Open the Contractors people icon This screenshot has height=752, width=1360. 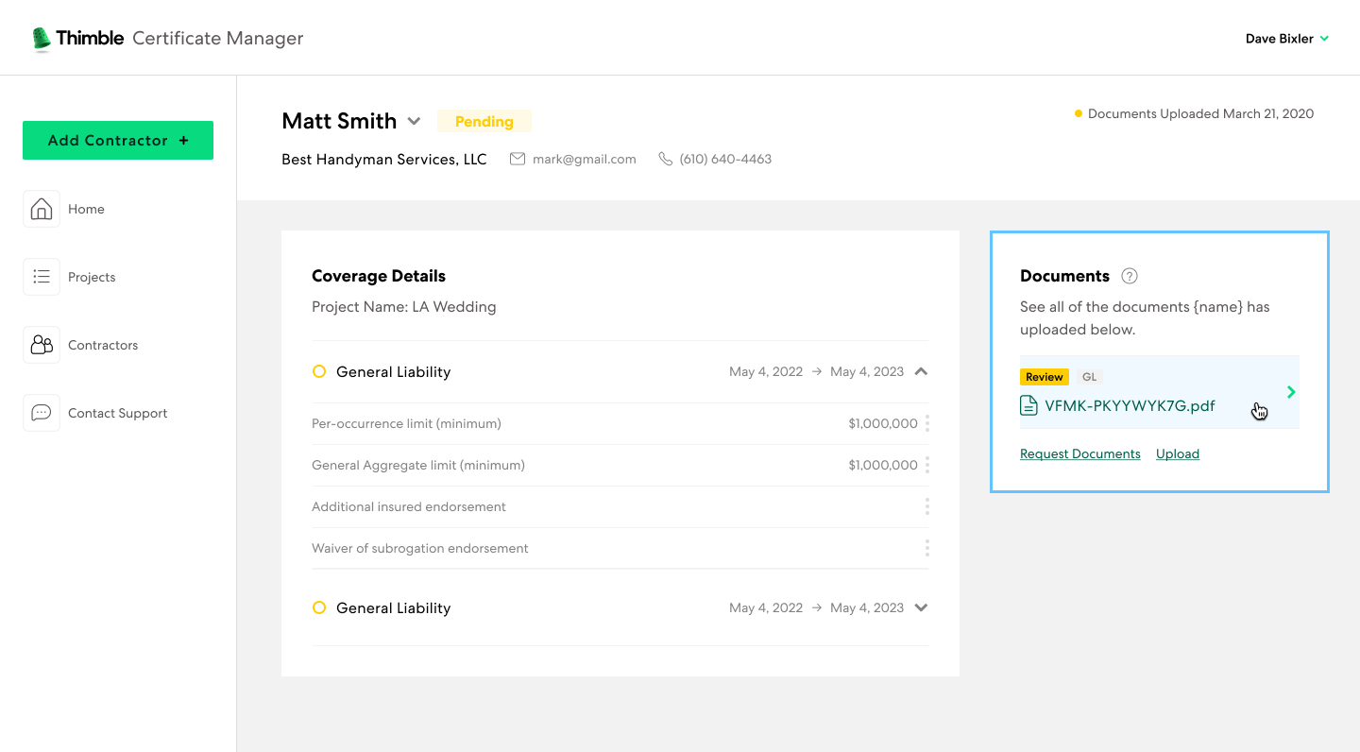[x=42, y=345]
